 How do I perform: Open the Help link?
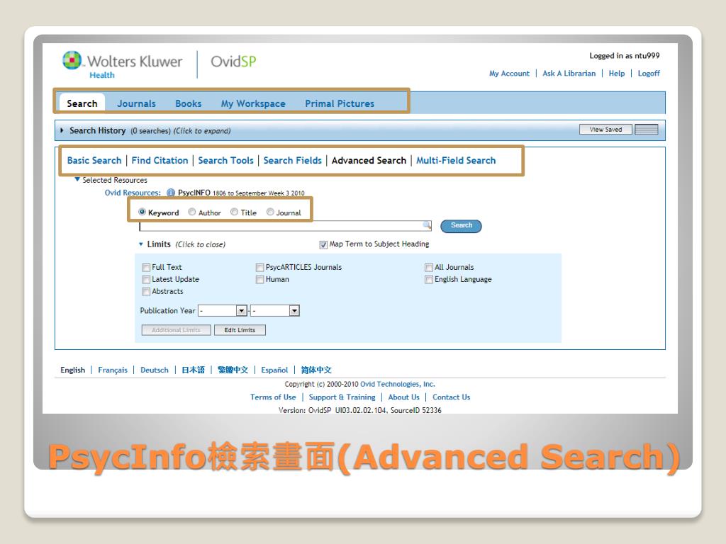coord(617,74)
